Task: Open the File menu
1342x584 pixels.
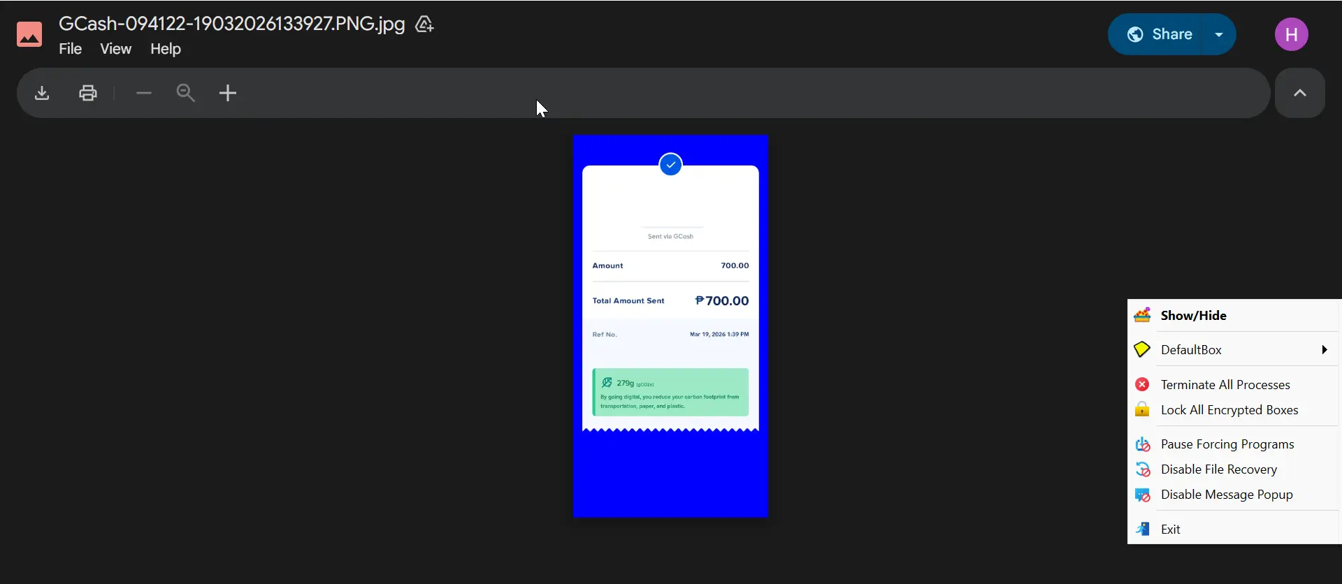Action: point(70,49)
